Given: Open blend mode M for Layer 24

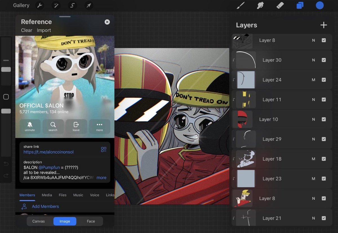Looking at the screenshot, I should point(313,80).
